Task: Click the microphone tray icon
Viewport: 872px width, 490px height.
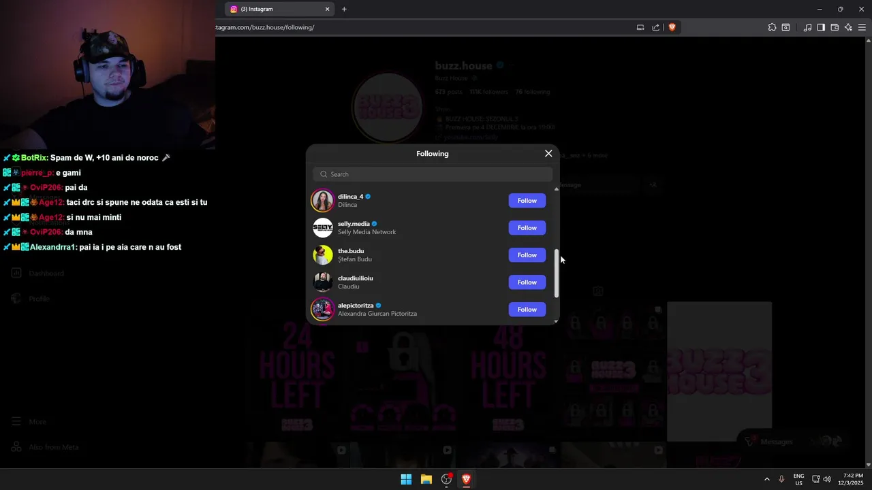Action: tap(781, 479)
